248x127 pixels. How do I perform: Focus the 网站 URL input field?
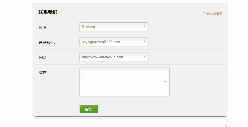coord(114,57)
